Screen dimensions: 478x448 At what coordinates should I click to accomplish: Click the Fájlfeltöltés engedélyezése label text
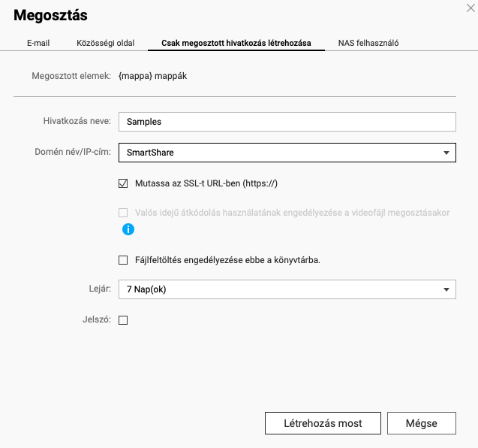(227, 260)
